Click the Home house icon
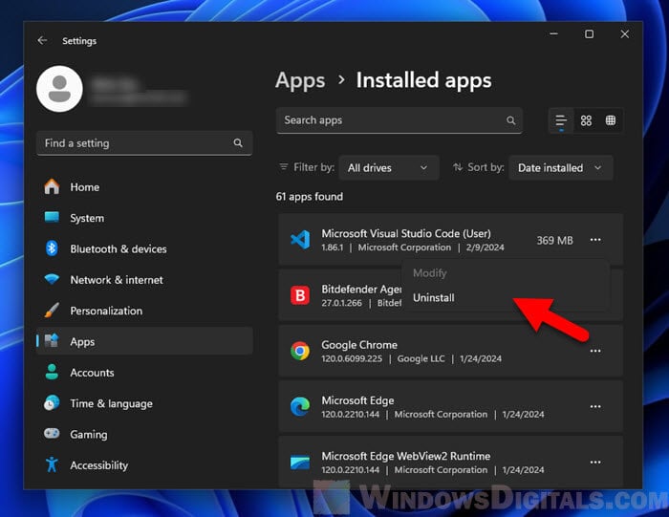The height and width of the screenshot is (517, 669). point(52,186)
